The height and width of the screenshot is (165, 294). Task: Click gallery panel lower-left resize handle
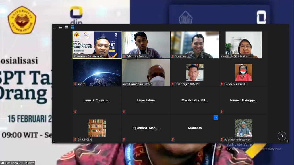(x=54, y=141)
